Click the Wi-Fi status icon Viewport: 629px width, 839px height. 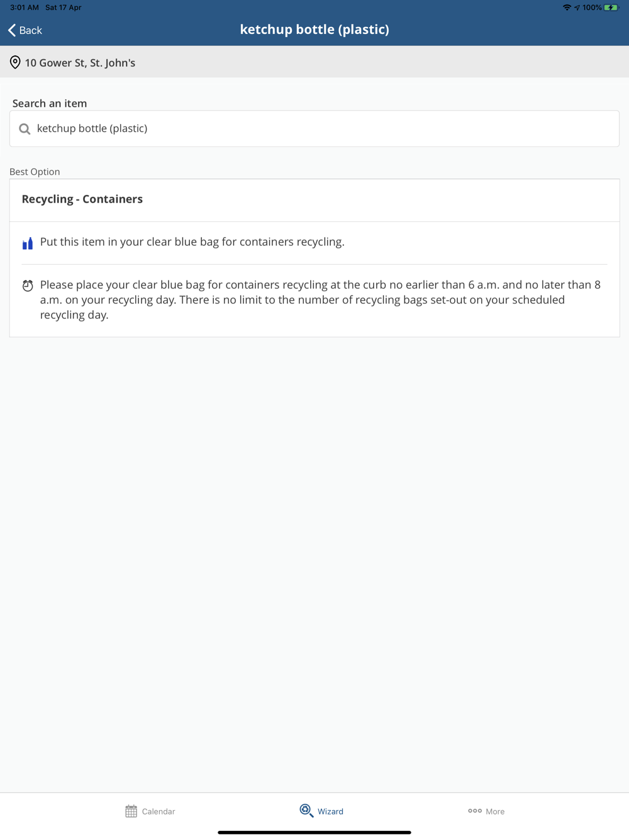point(567,8)
